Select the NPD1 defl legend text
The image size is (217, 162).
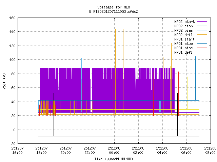click(183, 52)
